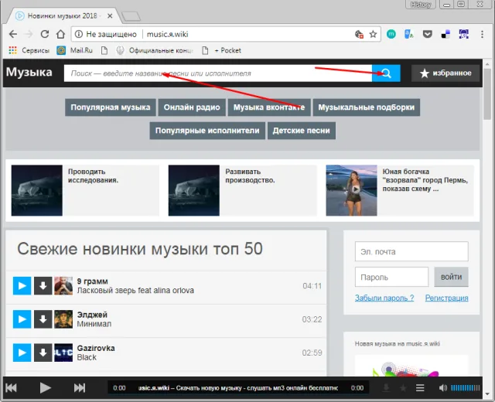Click player favorite star icon
The width and height of the screenshot is (495, 402).
pyautogui.click(x=403, y=388)
